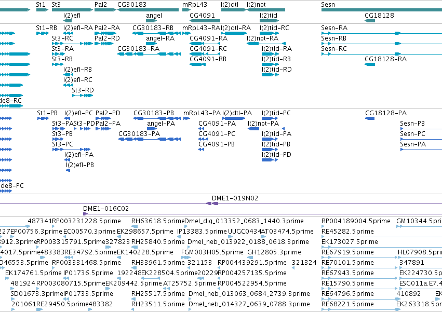442x312 pixels.
Task: Click protein label "l(2)not-PA"
Action: [x=263, y=124]
